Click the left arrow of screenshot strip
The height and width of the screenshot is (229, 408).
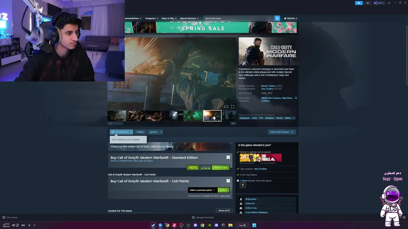pos(110,123)
